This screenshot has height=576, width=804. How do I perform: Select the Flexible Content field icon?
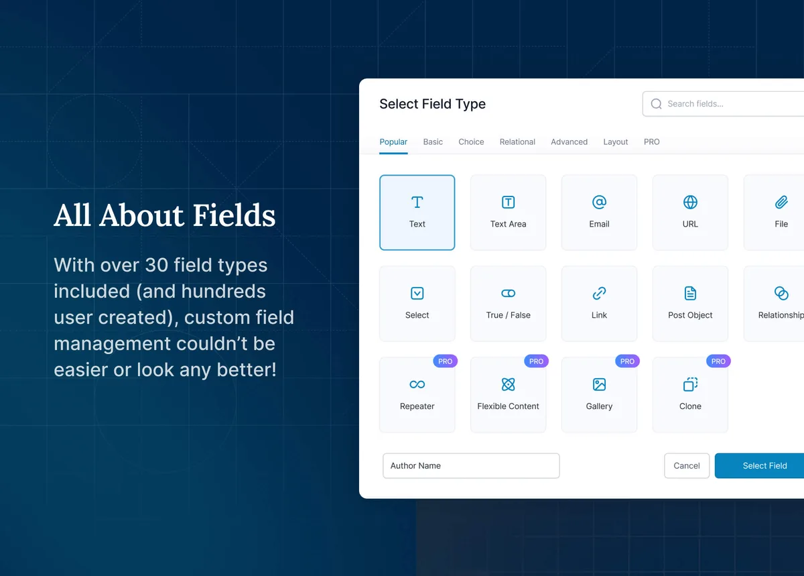click(508, 385)
